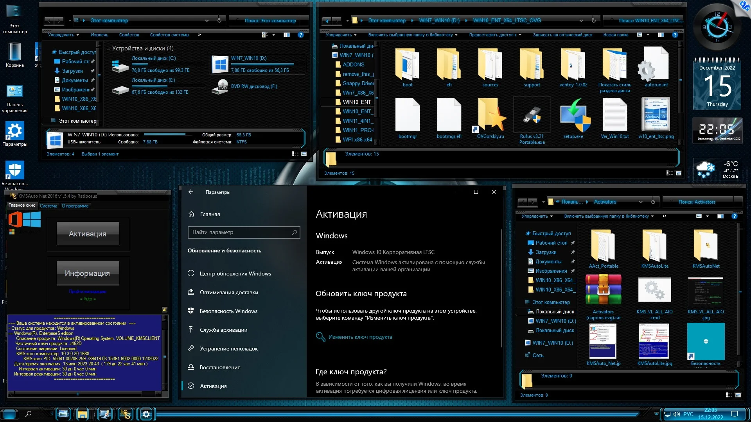Click Найти параметр search field

click(240, 232)
